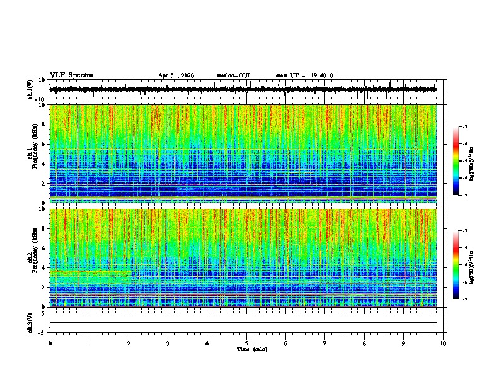Click the ch.2 "Frequency (kHz)" axis label
This screenshot has width=499, height=385.
coord(35,250)
